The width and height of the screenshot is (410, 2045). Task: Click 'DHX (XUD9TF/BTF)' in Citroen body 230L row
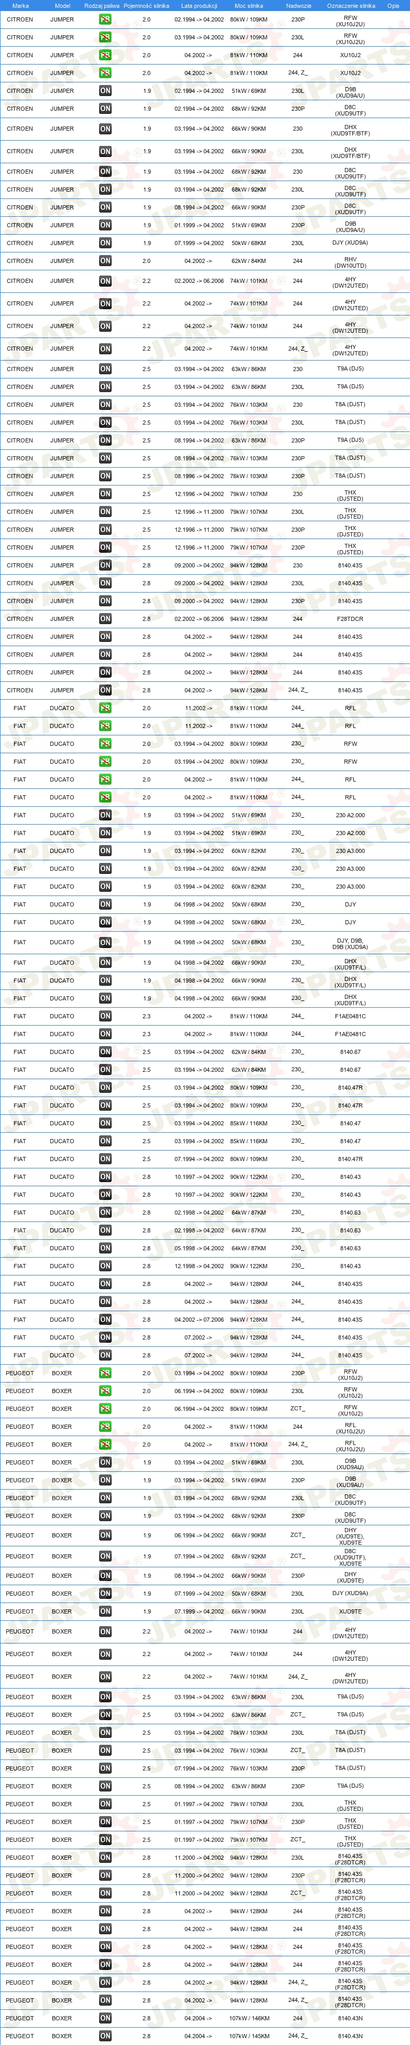(x=351, y=152)
